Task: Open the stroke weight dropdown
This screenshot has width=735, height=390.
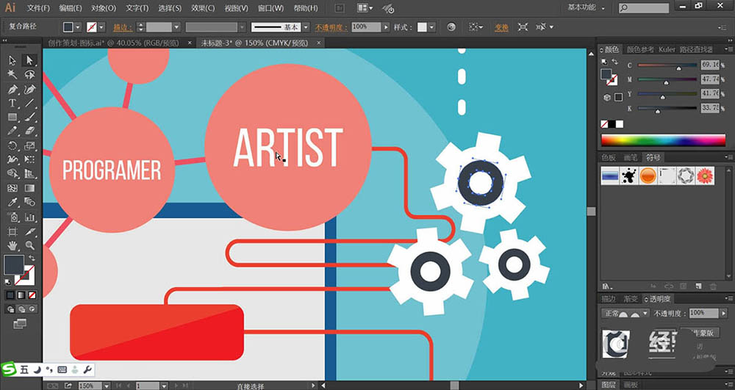Action: 176,27
